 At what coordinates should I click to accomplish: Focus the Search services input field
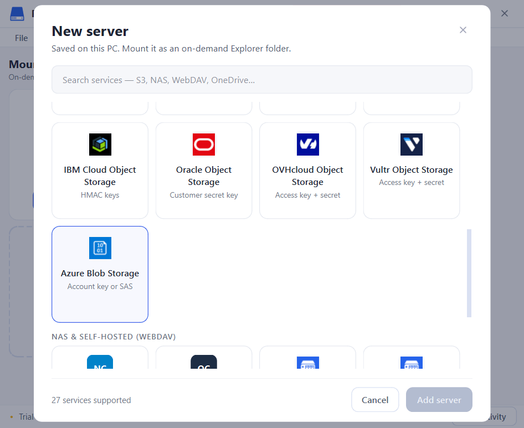(x=261, y=80)
